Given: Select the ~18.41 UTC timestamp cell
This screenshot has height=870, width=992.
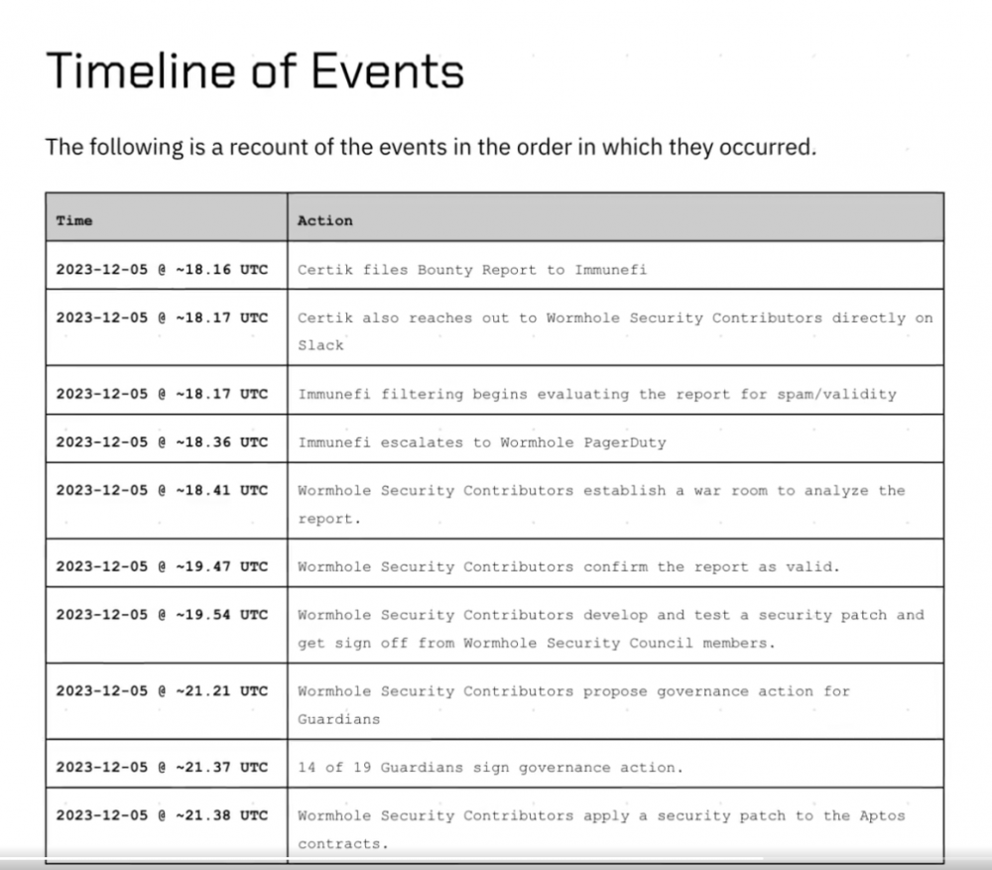Looking at the screenshot, I should tap(167, 501).
